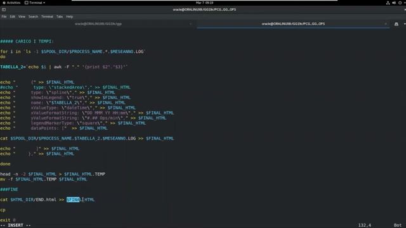Screen dimensions: 406x228
Task: Click the 'exit 0' line
Action: [x=8, y=220]
